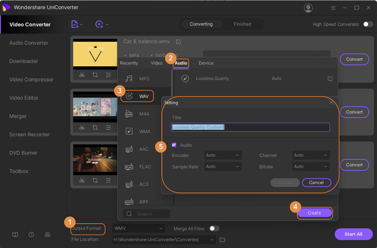
Task: Open effects settings icon on third video
Action: pos(109,180)
